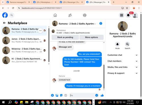Open Chrome three-dot menu
142x105 pixels.
(139, 8)
